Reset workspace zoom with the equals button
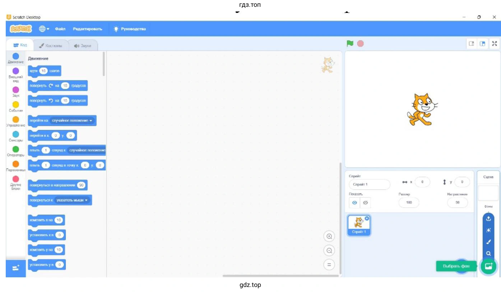This screenshot has height=292, width=501. pos(329,265)
